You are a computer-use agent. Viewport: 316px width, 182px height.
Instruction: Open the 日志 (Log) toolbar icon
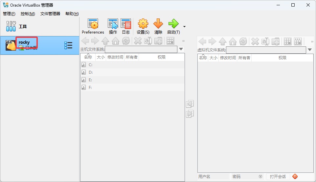coord(125,26)
